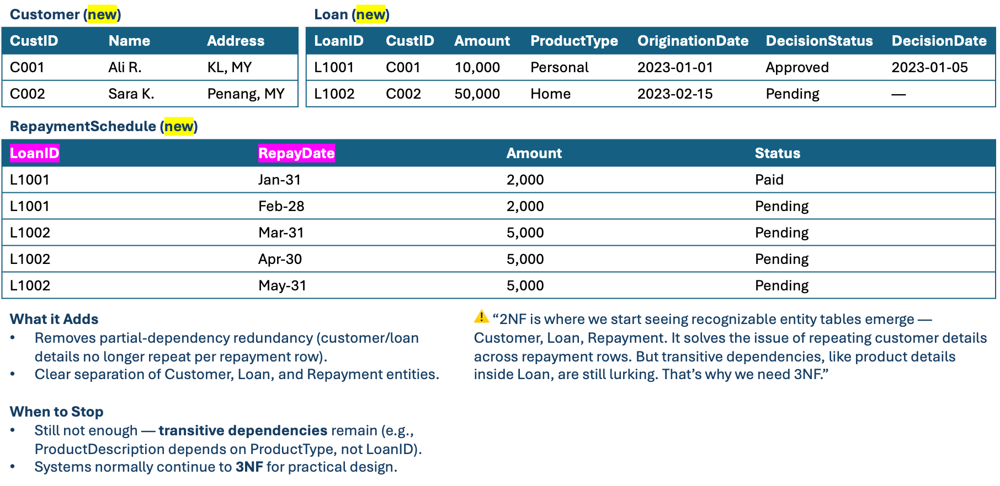Click the Sara K. name cell
The width and height of the screenshot is (1000, 486).
pyautogui.click(x=131, y=94)
